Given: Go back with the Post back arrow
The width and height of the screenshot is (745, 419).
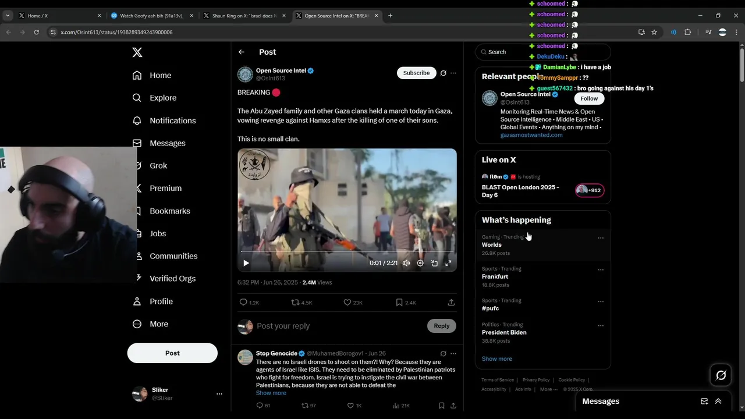Looking at the screenshot, I should coord(242,52).
